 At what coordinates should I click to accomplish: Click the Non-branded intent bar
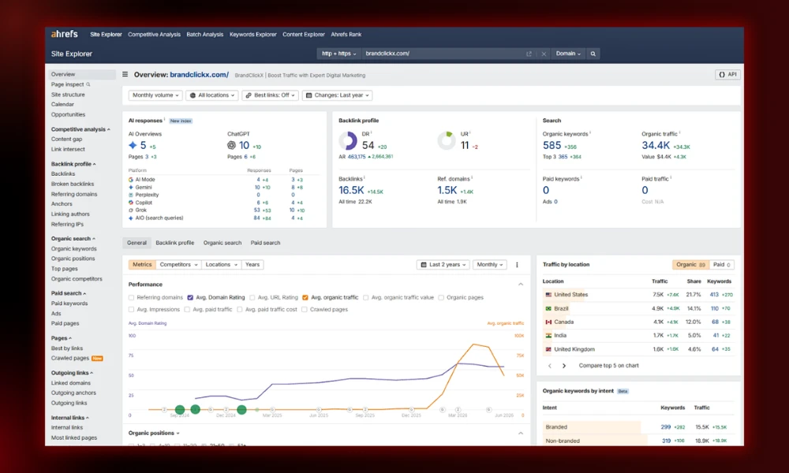pyautogui.click(x=595, y=441)
